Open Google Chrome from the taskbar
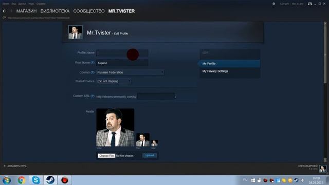329x185 pixels. click(x=21, y=180)
